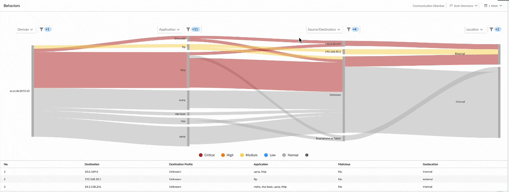Toggle the Low severity legend item
Image resolution: width=509 pixels, height=192 pixels.
click(269, 155)
